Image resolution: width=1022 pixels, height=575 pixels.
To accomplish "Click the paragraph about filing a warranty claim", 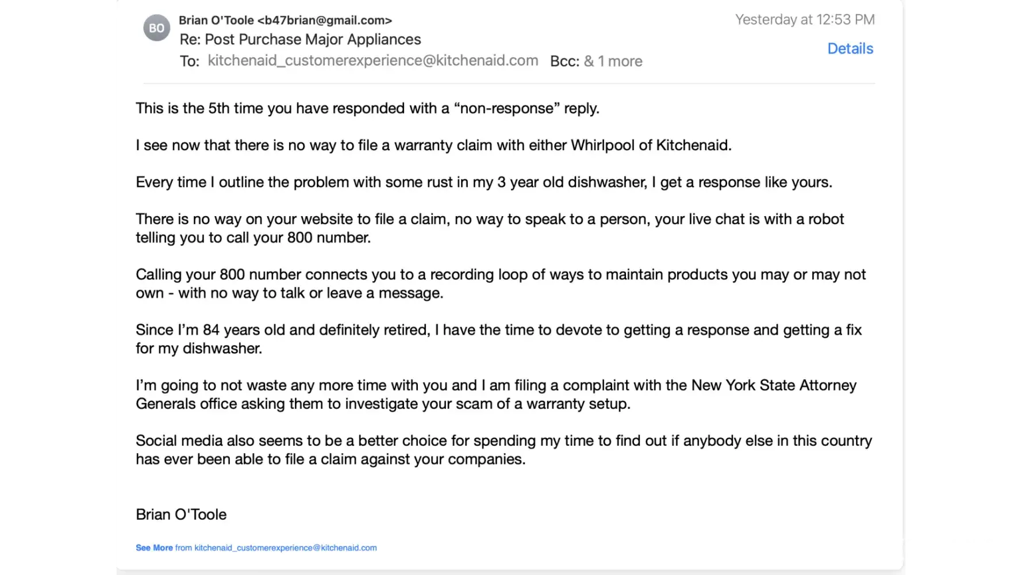I will (x=433, y=145).
